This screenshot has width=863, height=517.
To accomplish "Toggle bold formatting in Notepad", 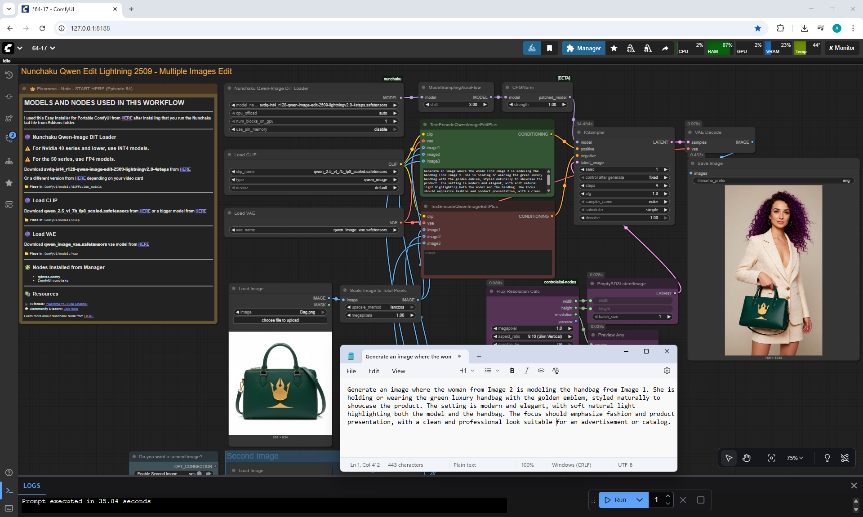I will pyautogui.click(x=512, y=371).
